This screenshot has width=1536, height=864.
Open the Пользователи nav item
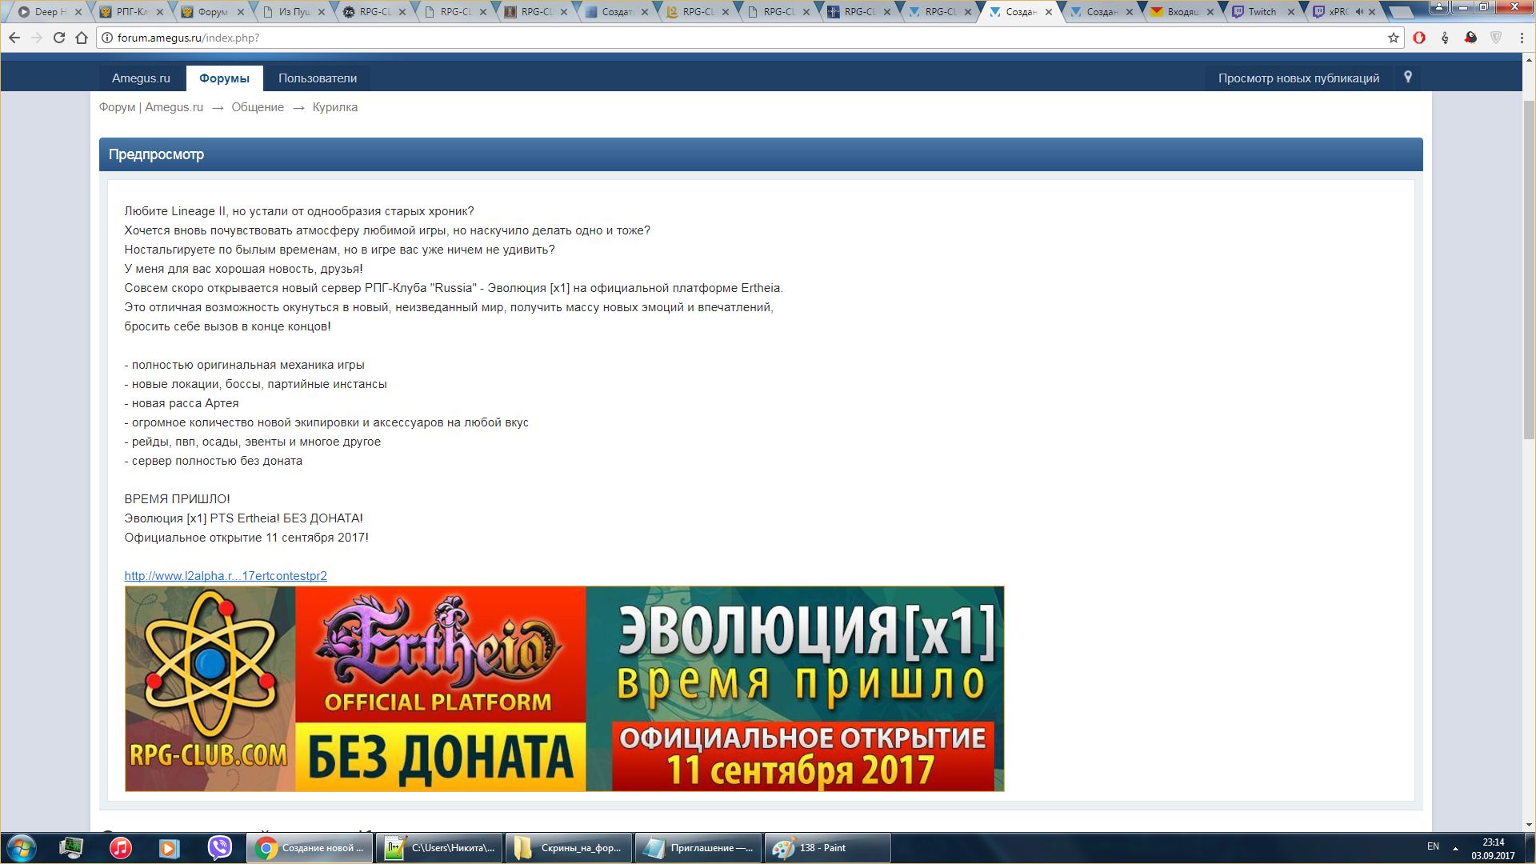point(318,78)
